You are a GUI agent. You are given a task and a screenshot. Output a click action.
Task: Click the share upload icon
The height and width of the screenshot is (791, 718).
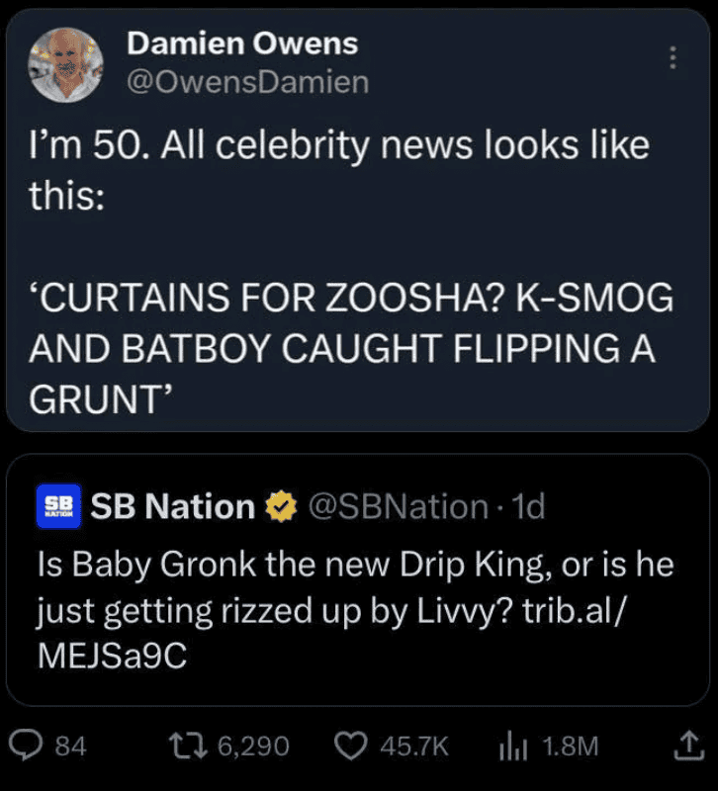686,746
